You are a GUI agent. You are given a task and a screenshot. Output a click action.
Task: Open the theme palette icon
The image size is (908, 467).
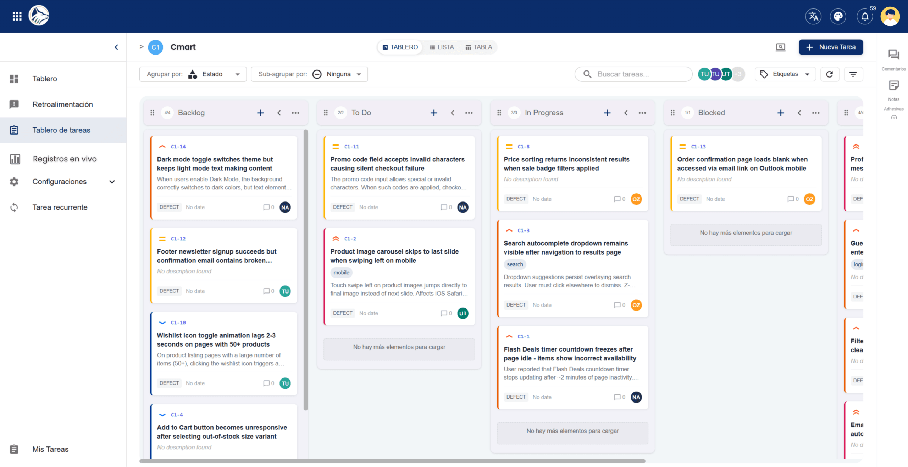click(838, 16)
